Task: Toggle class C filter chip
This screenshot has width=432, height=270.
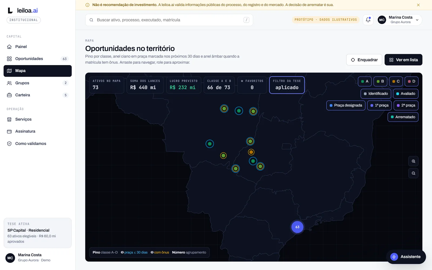Action: 396,81
